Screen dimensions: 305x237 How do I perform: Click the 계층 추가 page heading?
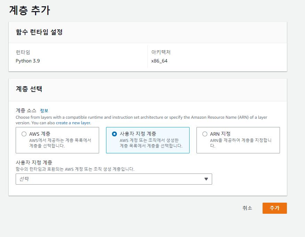pos(30,10)
